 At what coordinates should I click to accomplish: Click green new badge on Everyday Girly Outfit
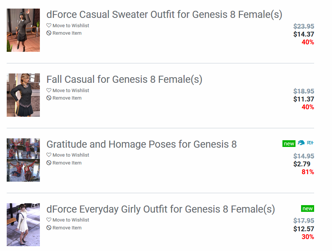coord(307,208)
